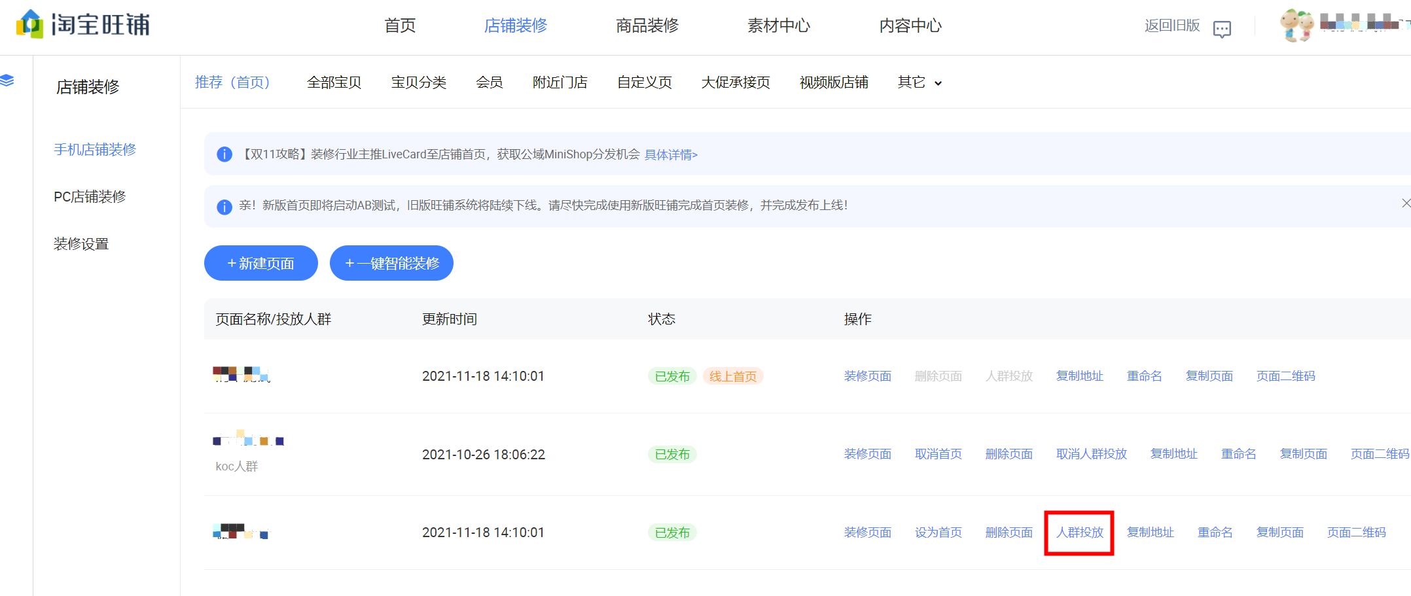The height and width of the screenshot is (596, 1411).
Task: Click 取消人群投放 link
Action: point(1092,454)
